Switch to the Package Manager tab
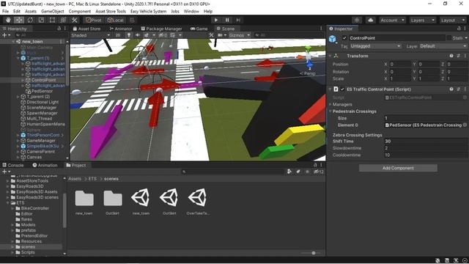This screenshot has height=264, width=469. [161, 29]
